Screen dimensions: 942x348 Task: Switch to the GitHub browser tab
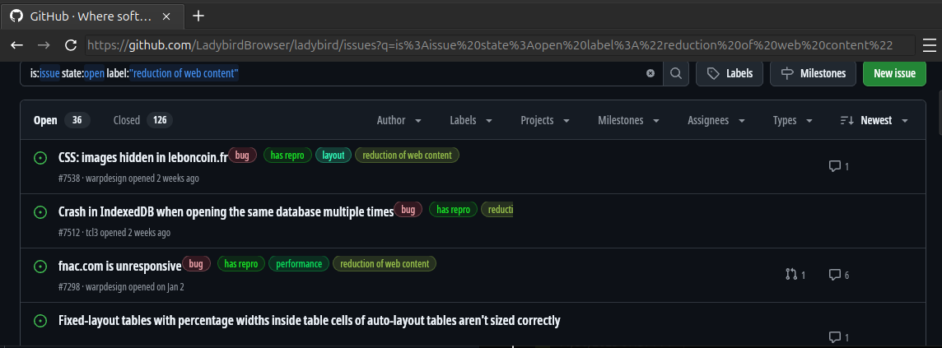91,16
